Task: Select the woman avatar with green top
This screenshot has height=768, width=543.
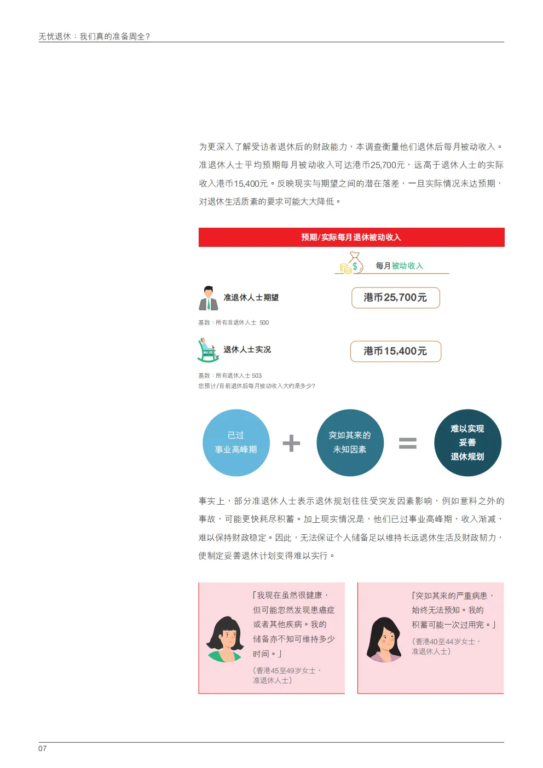Action: pos(225,639)
